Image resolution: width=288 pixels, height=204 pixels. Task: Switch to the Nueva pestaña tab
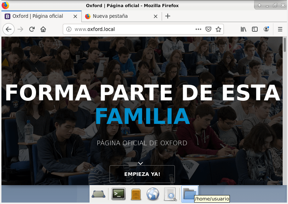(x=118, y=16)
